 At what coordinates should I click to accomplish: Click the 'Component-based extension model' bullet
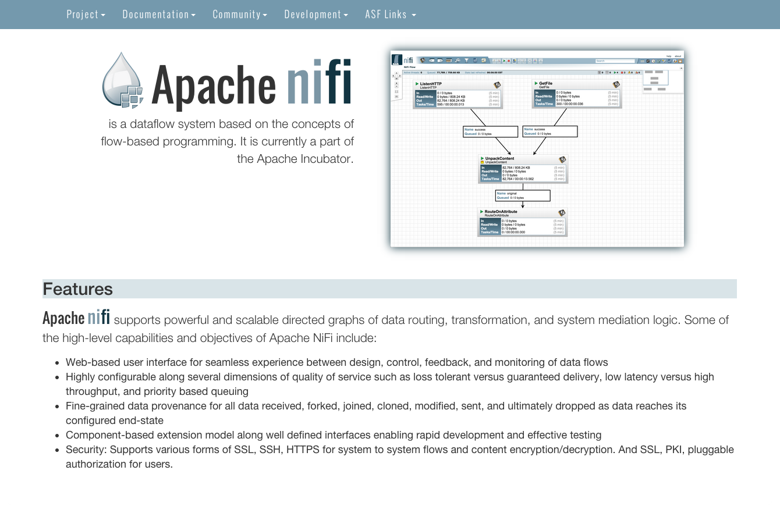[334, 435]
